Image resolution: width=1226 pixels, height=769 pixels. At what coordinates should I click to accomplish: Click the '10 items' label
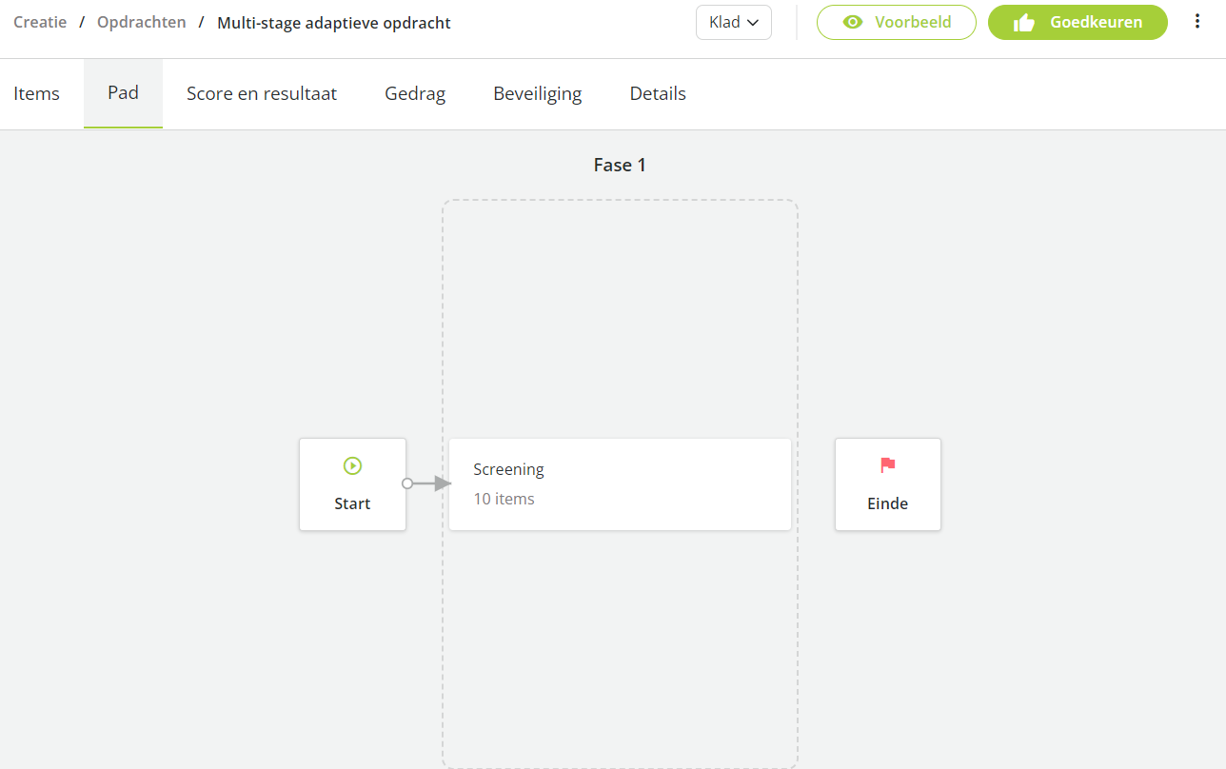tap(504, 499)
